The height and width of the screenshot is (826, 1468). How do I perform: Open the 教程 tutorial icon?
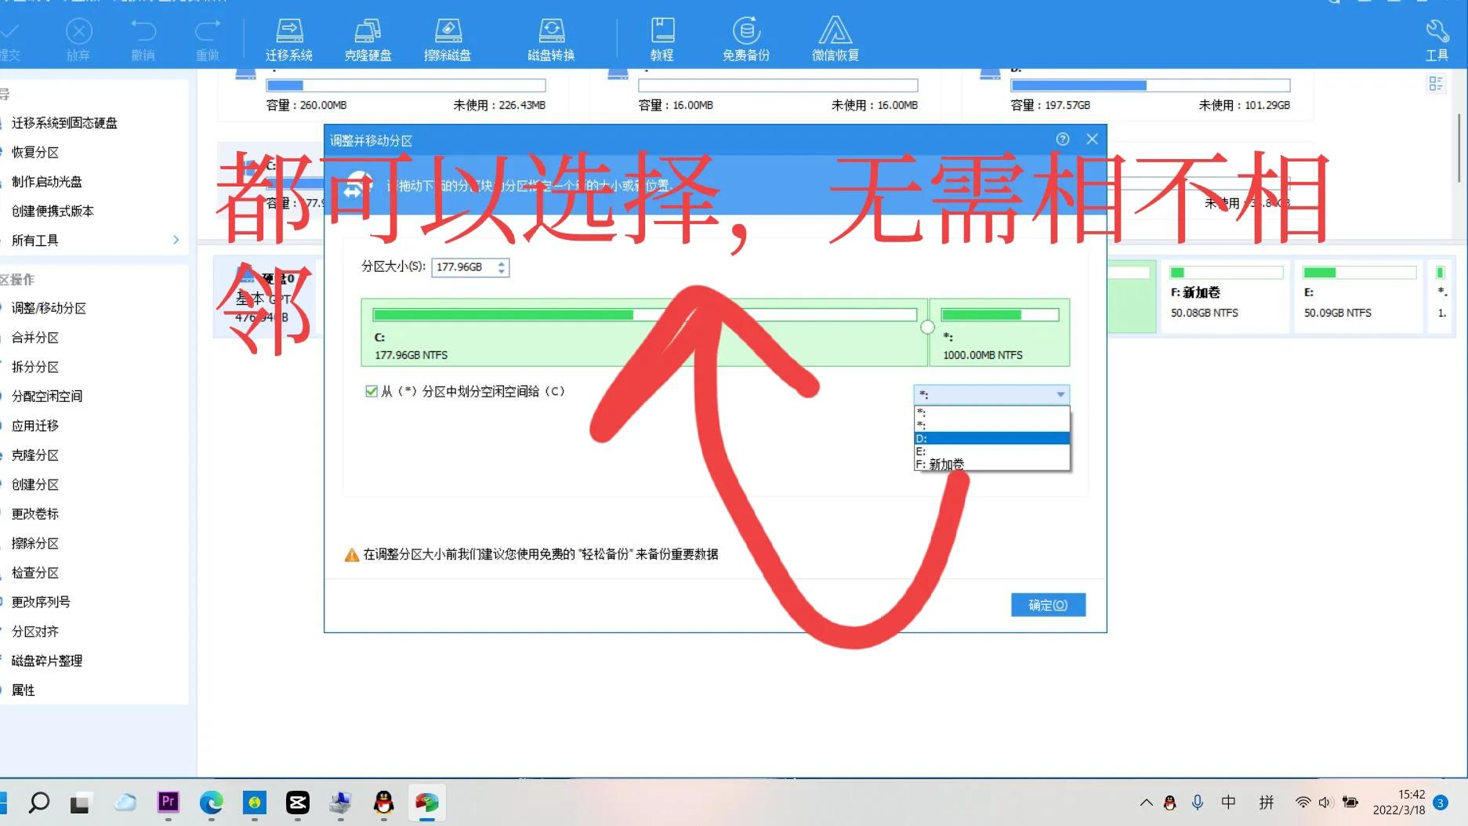tap(662, 38)
